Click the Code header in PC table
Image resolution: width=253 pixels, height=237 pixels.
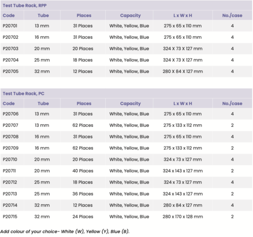tap(9, 104)
